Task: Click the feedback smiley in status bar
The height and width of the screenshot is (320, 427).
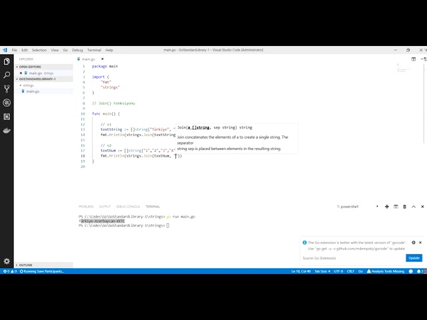Action: [411, 271]
